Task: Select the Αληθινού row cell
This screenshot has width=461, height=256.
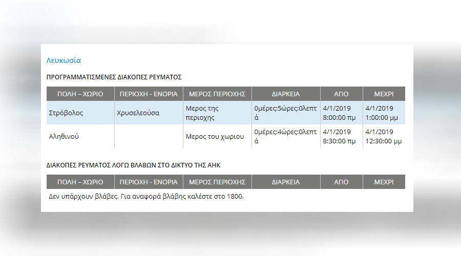Action: pyautogui.click(x=80, y=136)
